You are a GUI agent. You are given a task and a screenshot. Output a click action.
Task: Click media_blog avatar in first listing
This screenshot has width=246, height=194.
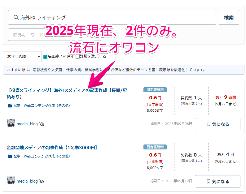[11, 123]
